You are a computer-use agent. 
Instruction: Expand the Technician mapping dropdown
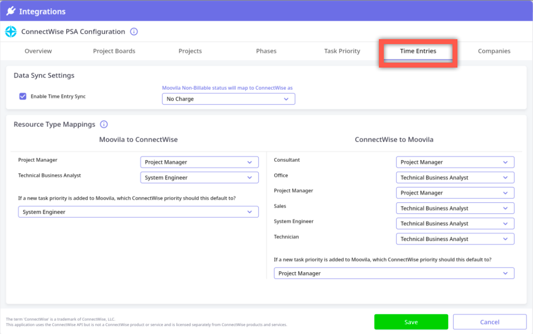(x=455, y=239)
